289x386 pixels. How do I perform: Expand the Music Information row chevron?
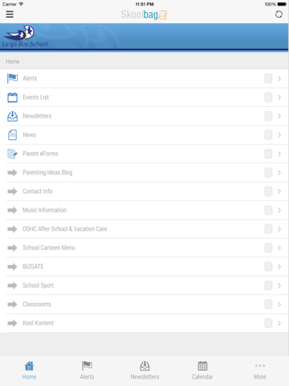tap(279, 210)
